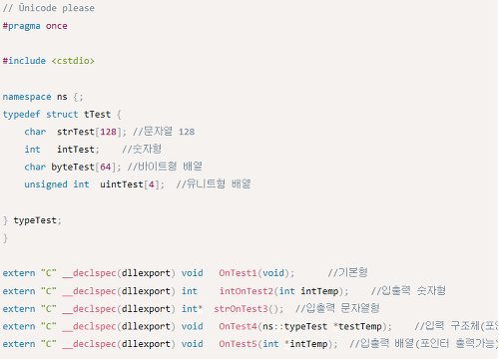Click the '#pragma once' directive text
The width and height of the screenshot is (499, 359).
[35, 26]
